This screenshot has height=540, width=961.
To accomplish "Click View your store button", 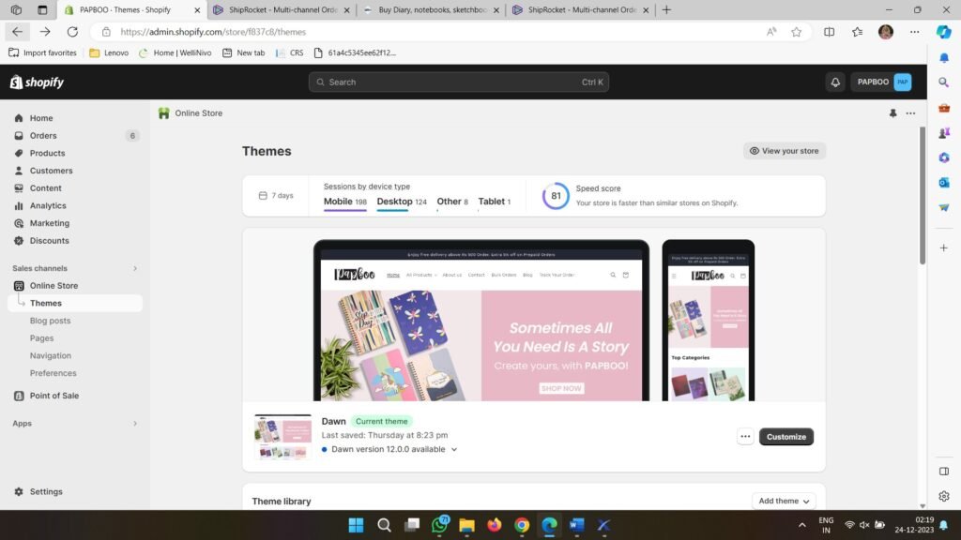I will click(784, 151).
